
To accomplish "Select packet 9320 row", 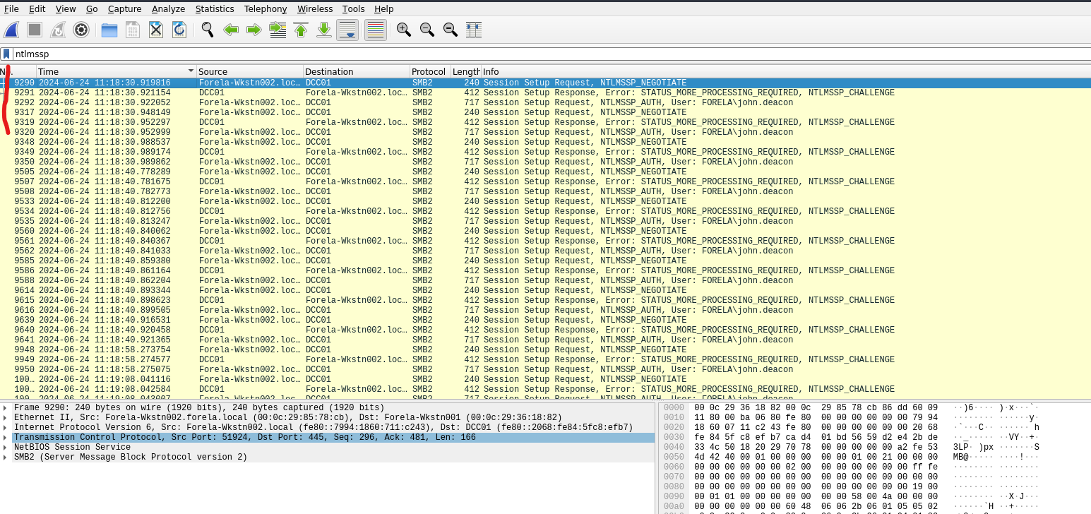I will tap(545, 132).
